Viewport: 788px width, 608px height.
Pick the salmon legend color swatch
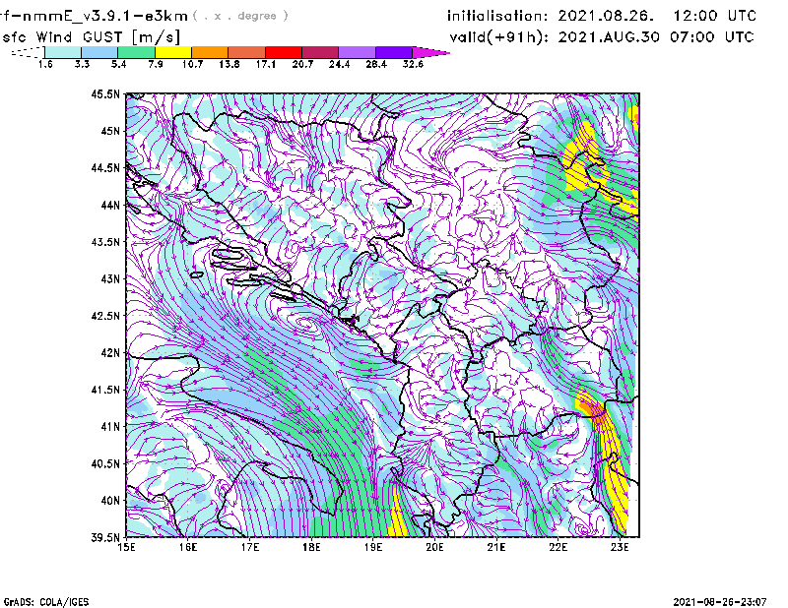click(247, 52)
